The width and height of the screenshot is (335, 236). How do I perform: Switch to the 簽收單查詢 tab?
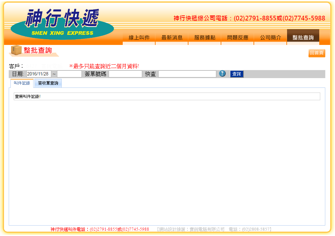tap(48, 83)
